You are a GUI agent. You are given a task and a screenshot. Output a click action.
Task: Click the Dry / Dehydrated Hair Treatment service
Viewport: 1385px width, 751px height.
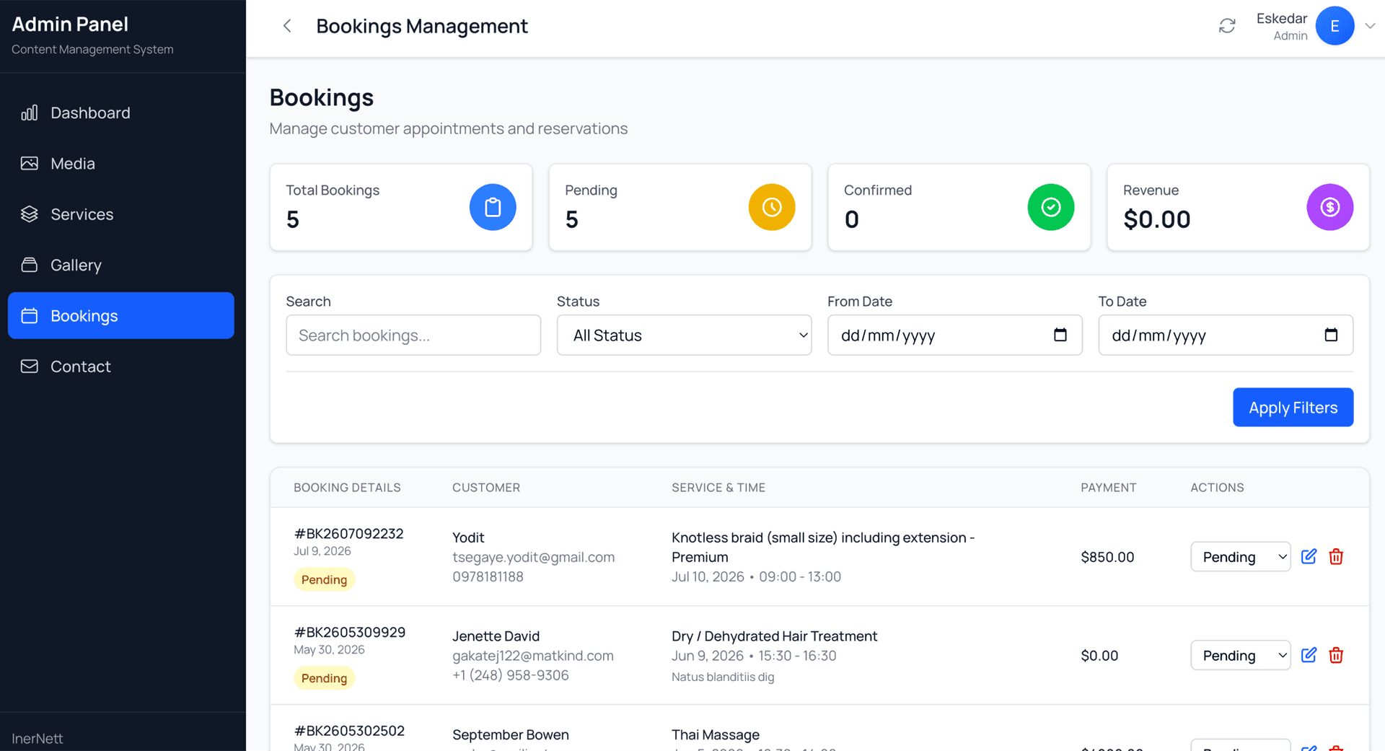pos(774,636)
